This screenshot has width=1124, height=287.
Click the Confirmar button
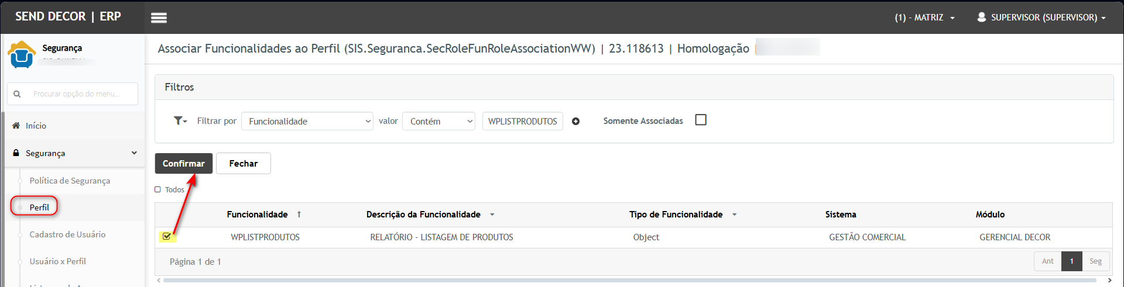pyautogui.click(x=183, y=164)
